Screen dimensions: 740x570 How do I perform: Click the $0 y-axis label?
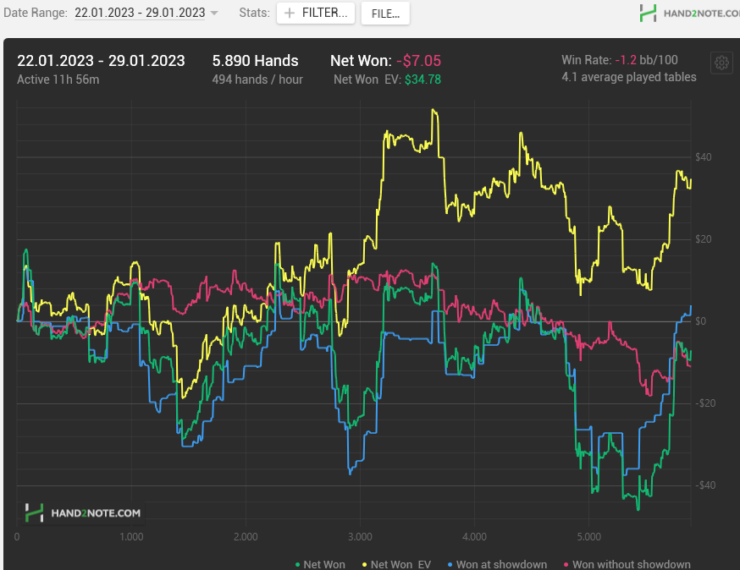[701, 321]
